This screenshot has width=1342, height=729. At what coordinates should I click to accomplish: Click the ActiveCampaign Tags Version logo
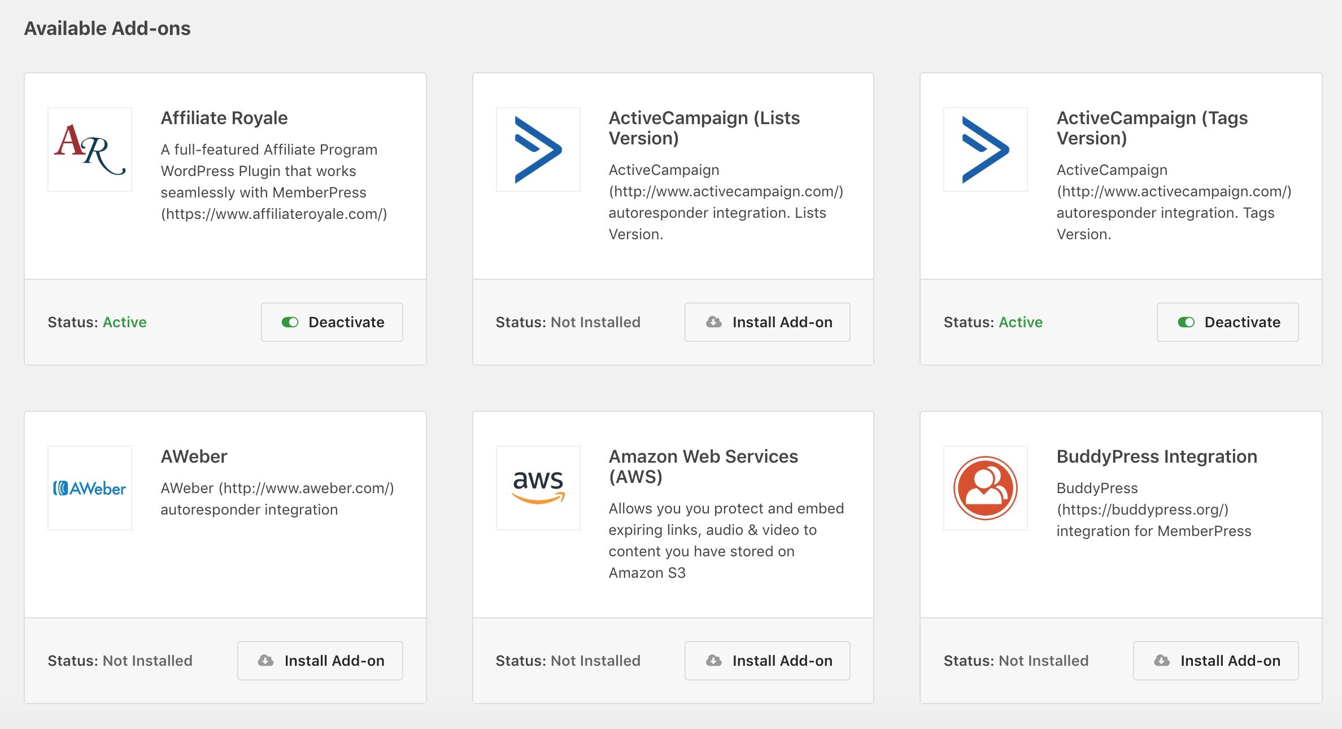click(986, 150)
